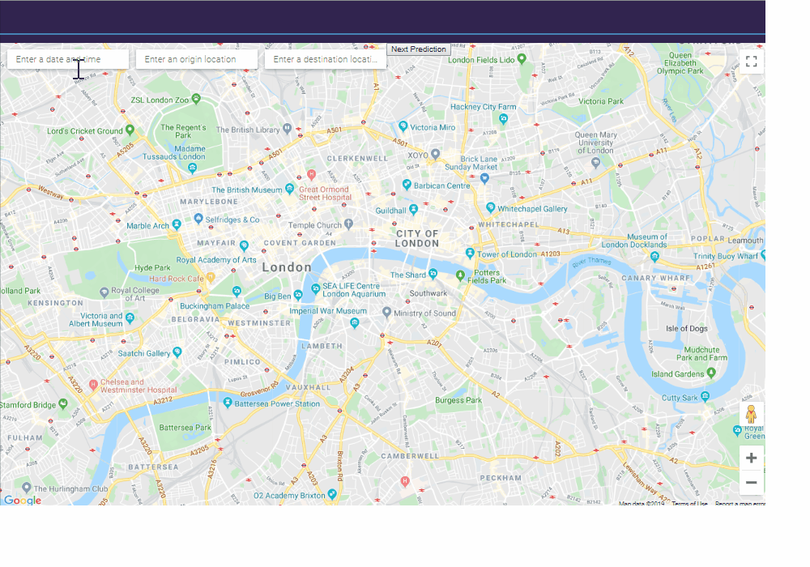Click the CITY OF LONDON label
Screen dimensions: 810x567
[417, 239]
